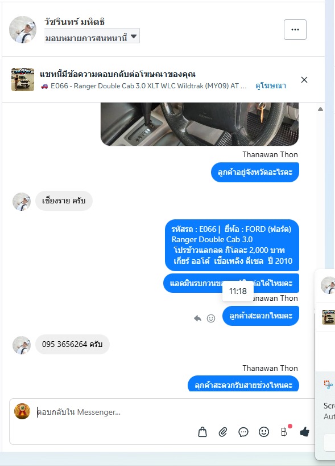The width and height of the screenshot is (335, 466).
Task: Send a thumbs-up like
Action: coord(304,431)
